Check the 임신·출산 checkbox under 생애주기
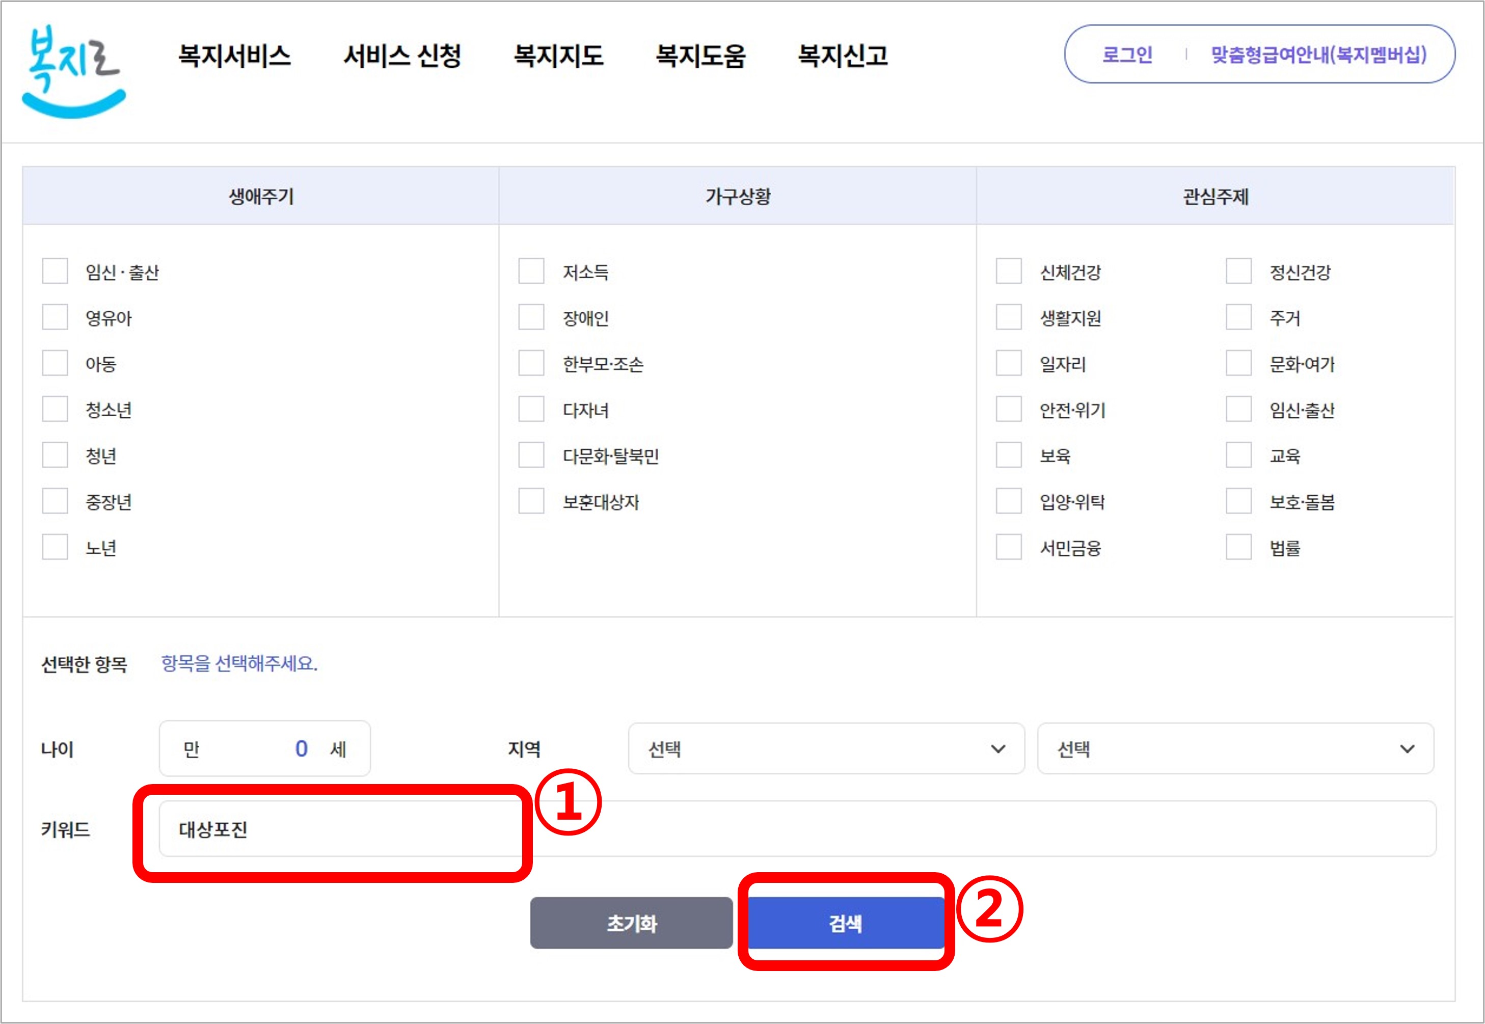1485x1024 pixels. click(x=55, y=272)
